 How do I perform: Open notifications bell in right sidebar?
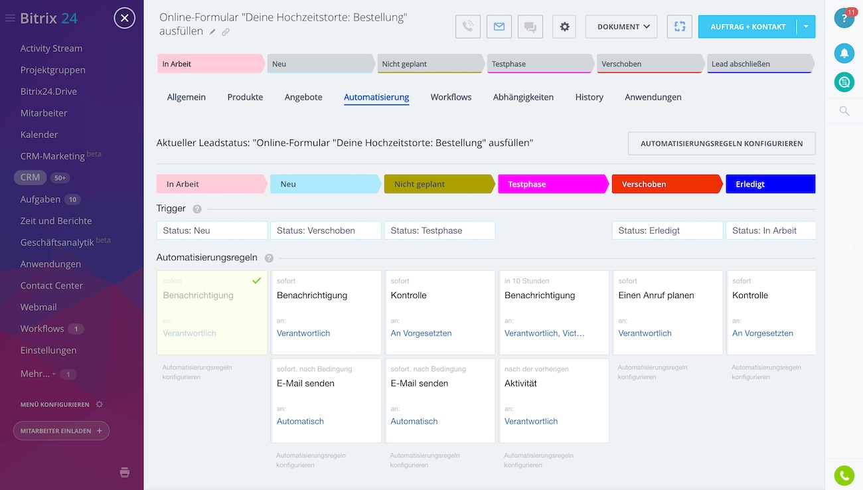(x=844, y=52)
